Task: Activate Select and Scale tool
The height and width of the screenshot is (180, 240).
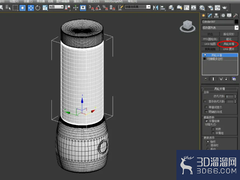Action: tap(45, 8)
